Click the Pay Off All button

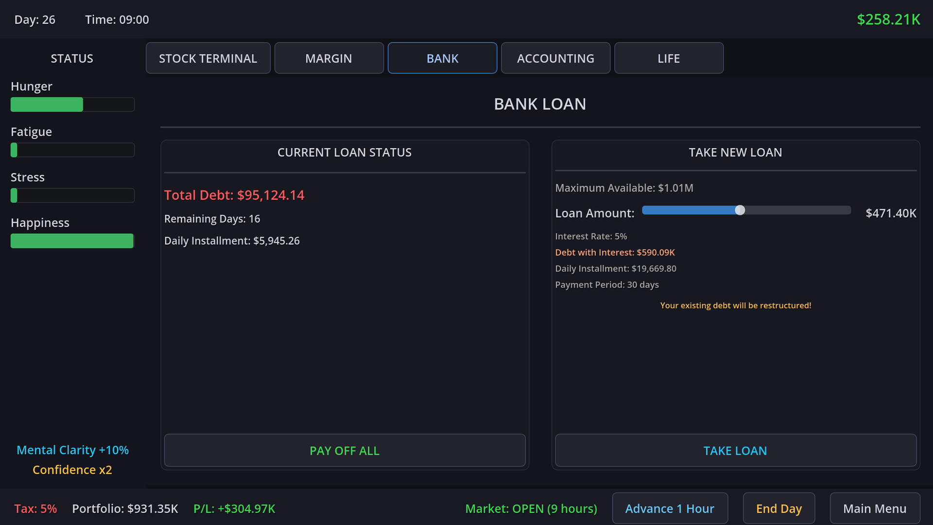pyautogui.click(x=345, y=451)
